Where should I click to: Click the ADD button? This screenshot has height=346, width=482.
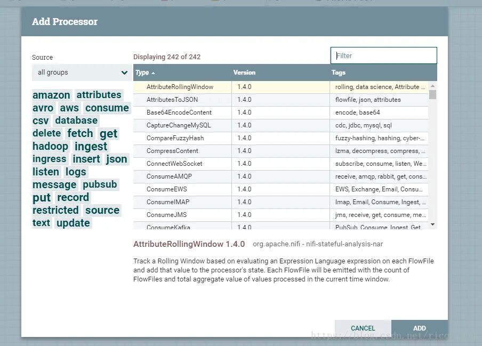pyautogui.click(x=419, y=328)
